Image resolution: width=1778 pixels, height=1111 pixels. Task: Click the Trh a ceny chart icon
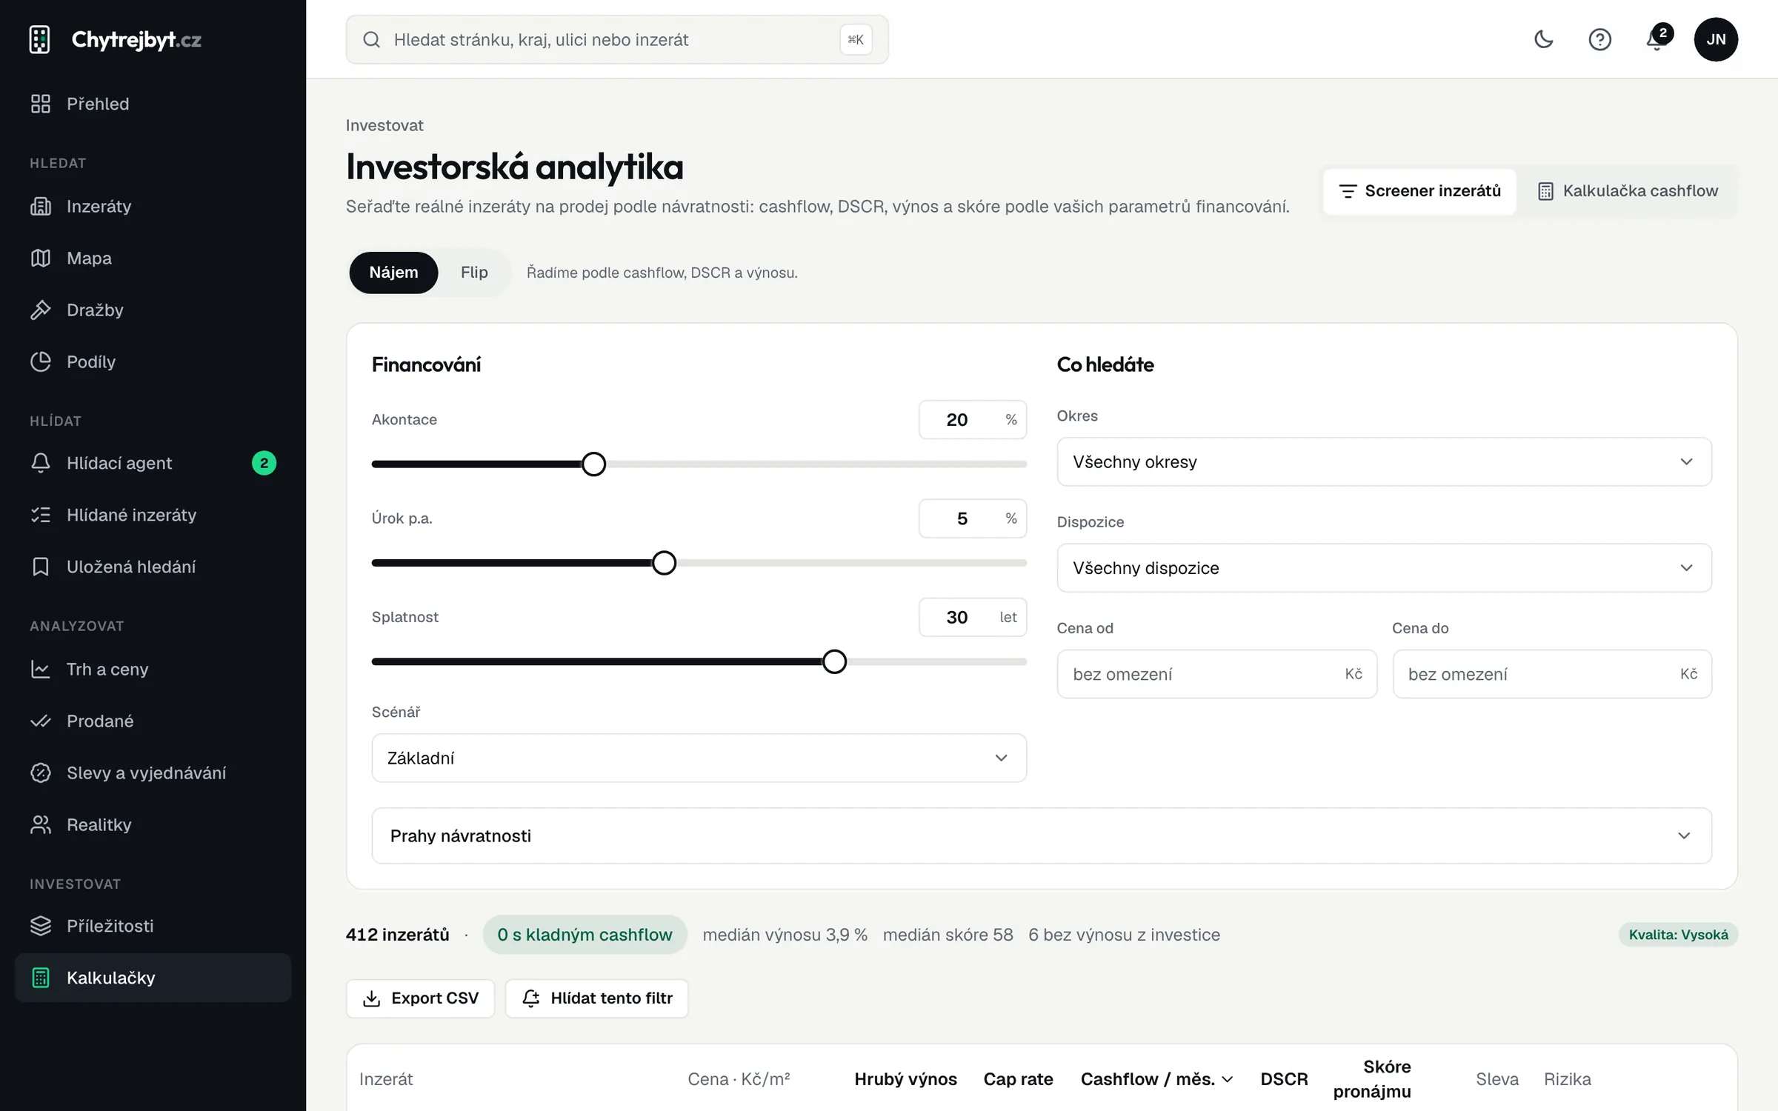coord(41,669)
